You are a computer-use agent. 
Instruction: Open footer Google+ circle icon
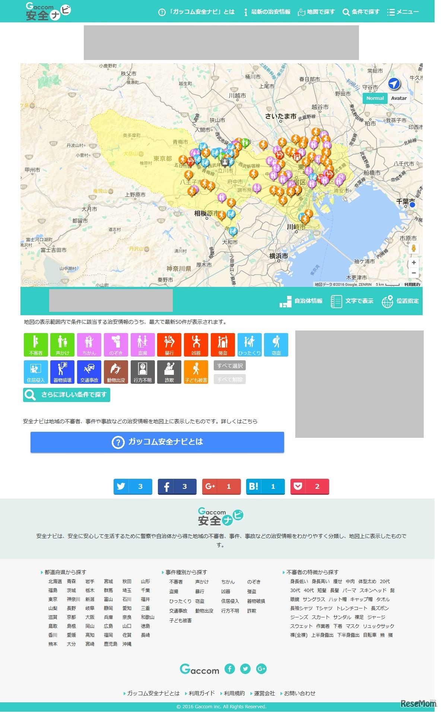261,669
